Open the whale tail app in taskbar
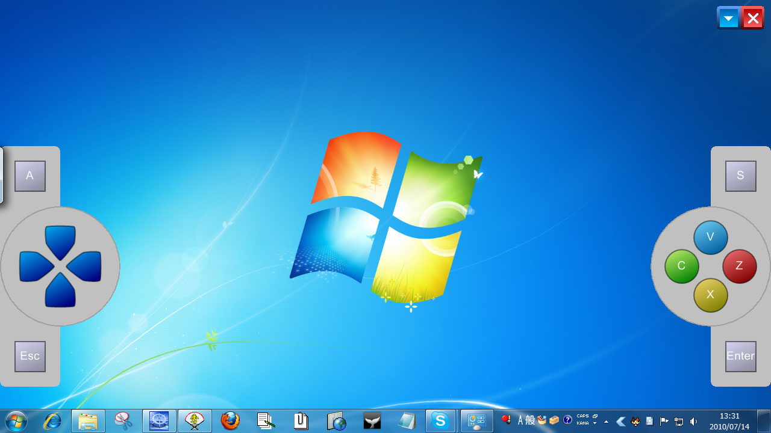 [372, 421]
